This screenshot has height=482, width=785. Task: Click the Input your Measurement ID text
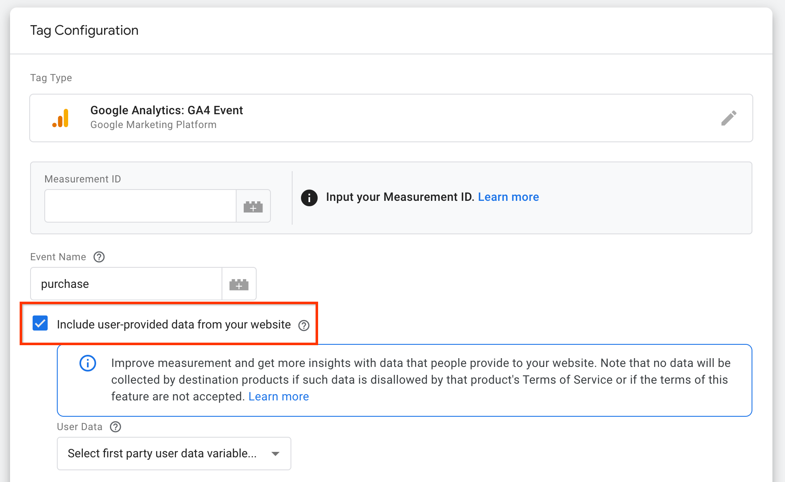coord(400,197)
